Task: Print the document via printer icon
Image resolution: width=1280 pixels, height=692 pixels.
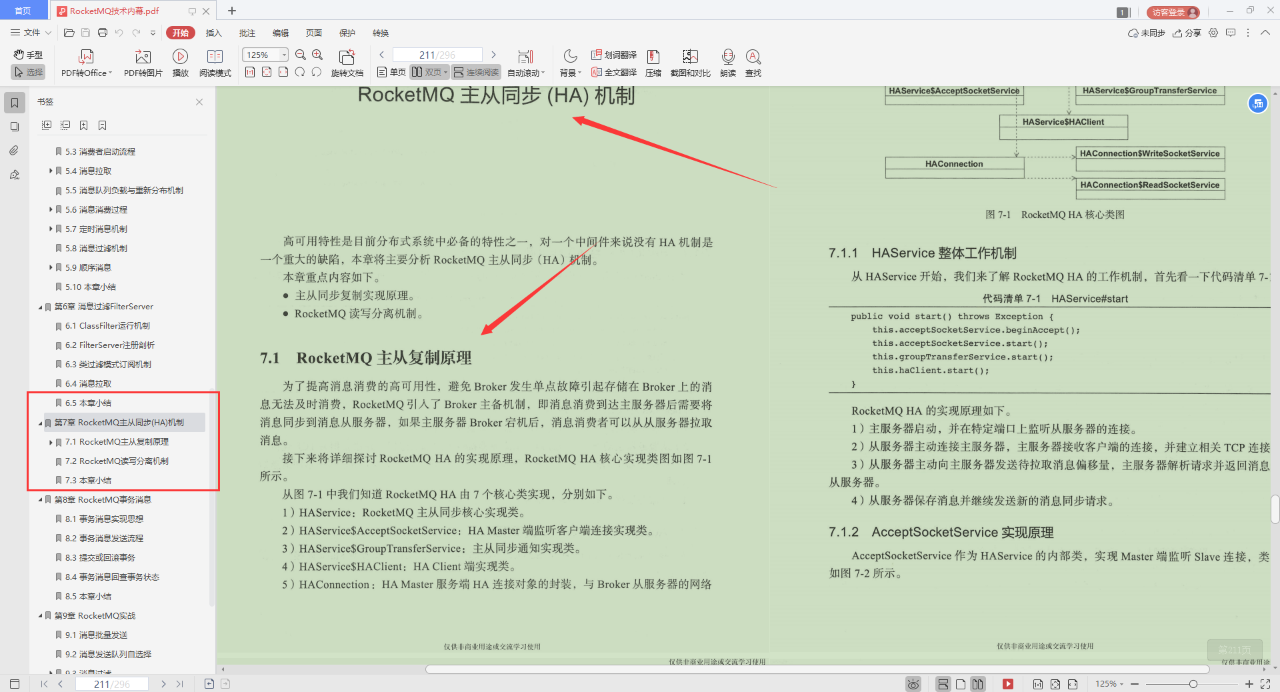Action: point(102,33)
